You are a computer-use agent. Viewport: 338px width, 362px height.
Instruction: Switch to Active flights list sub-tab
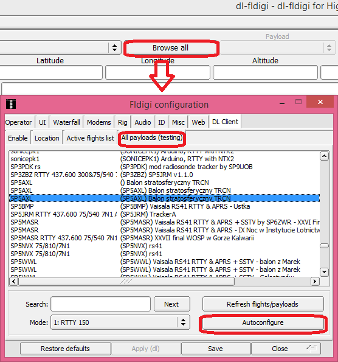click(x=90, y=138)
